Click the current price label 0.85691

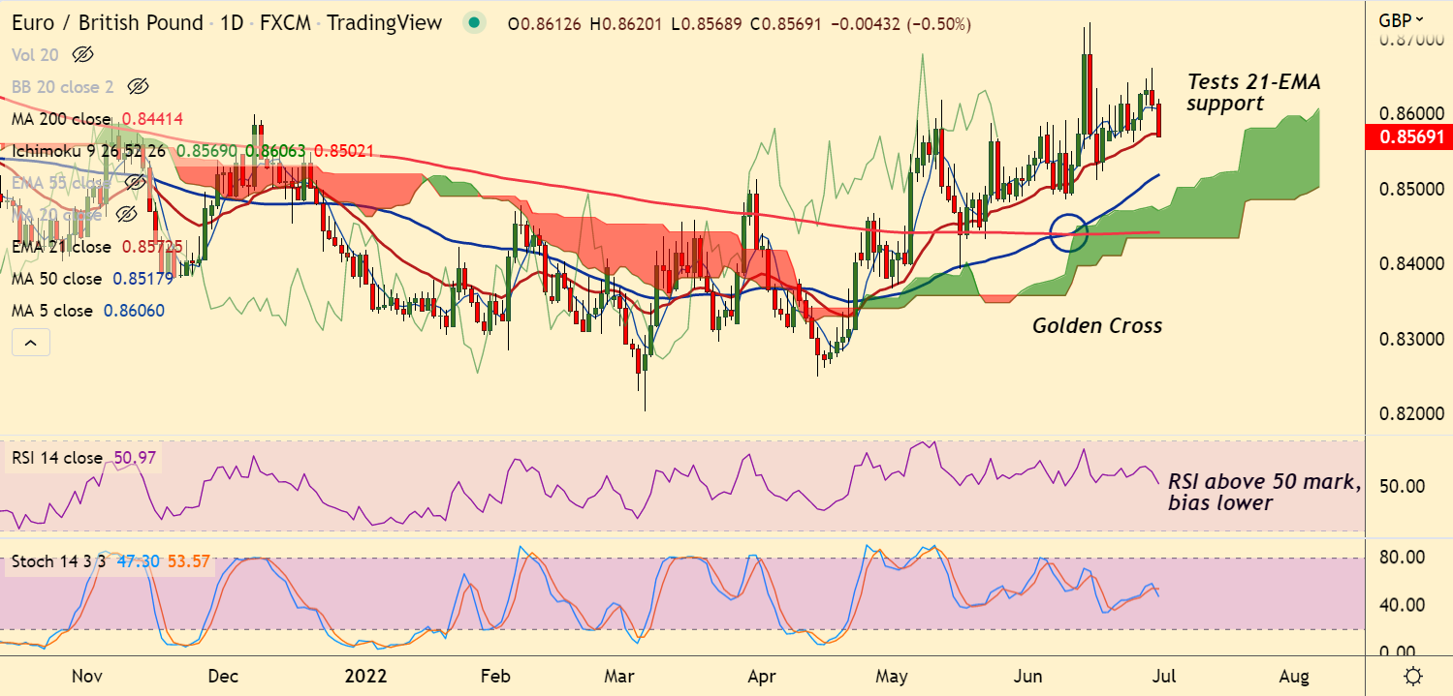click(1409, 137)
